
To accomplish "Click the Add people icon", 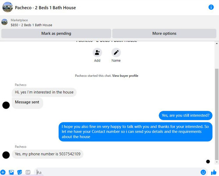I will [97, 52].
